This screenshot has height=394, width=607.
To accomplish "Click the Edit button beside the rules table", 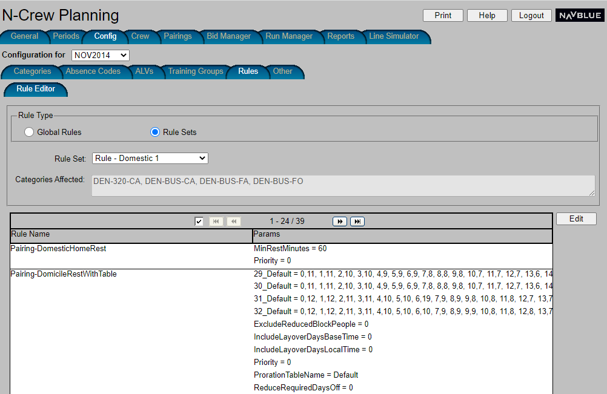I will (x=576, y=219).
